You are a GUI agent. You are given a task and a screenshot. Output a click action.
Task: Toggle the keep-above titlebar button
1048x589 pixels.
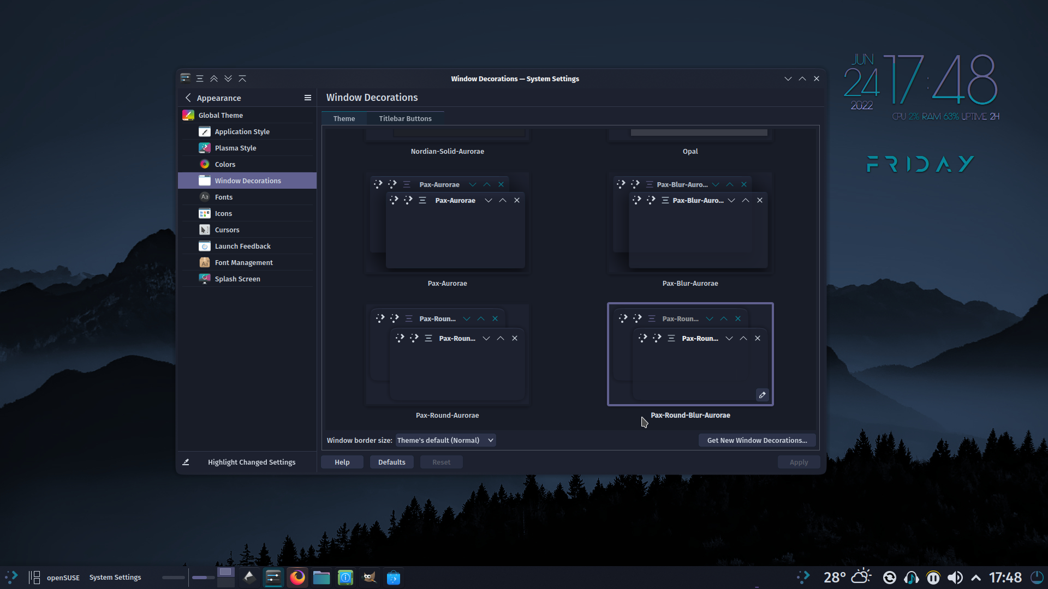[x=242, y=79]
